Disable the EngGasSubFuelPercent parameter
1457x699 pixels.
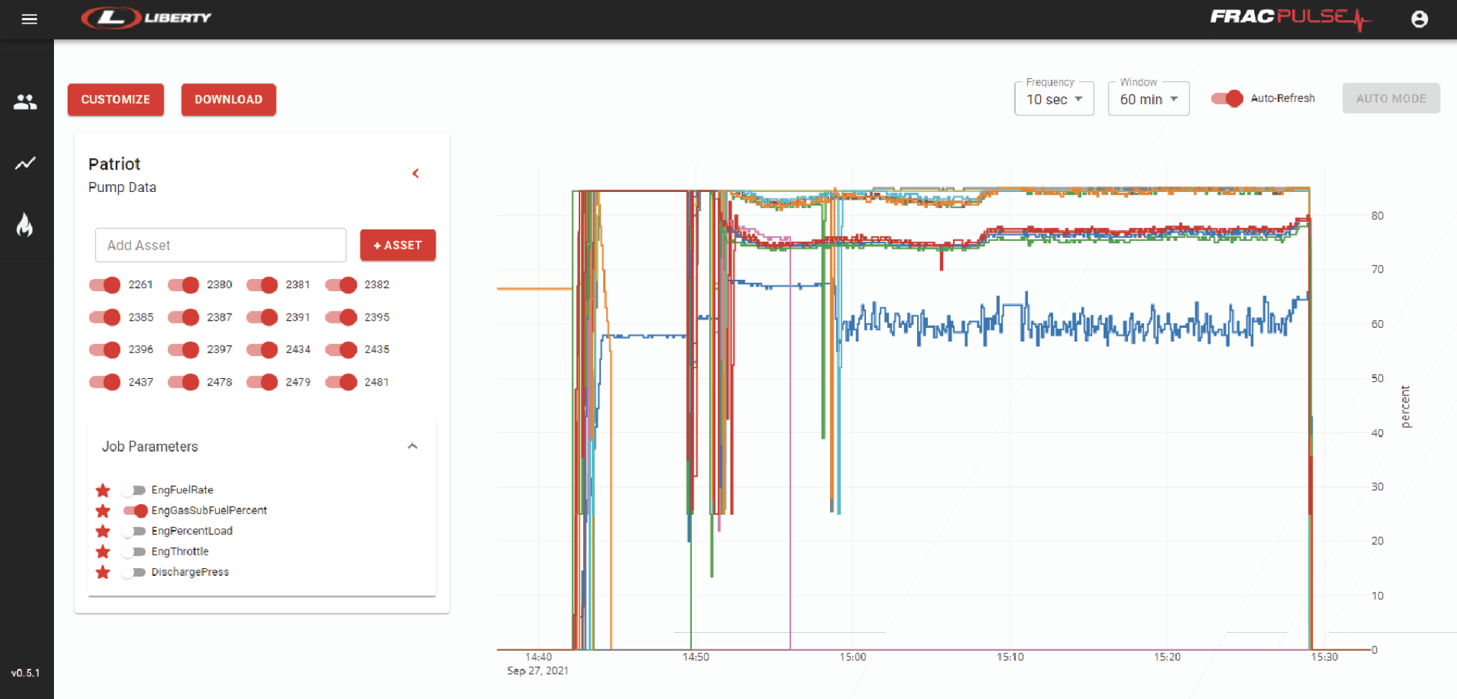pos(135,511)
